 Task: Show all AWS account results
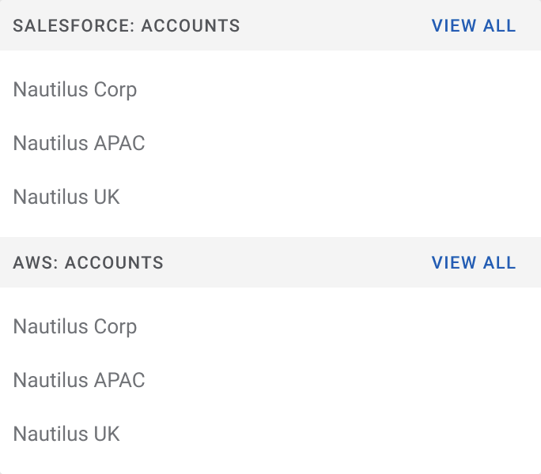tap(473, 262)
